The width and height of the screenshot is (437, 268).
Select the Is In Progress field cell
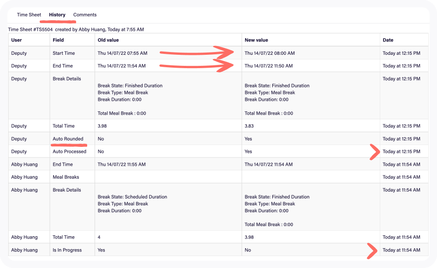[x=67, y=250]
